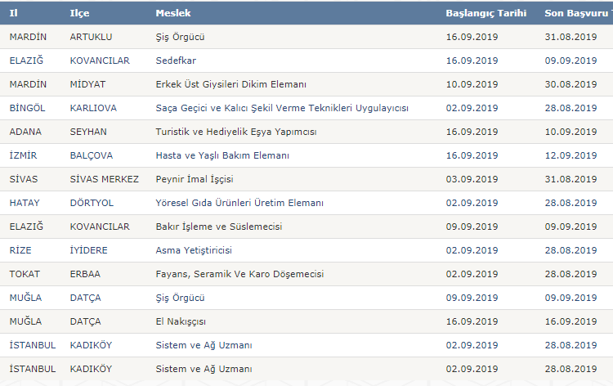613x386 pixels.
Task: Click the Peynir İmal İşçisi link
Action: click(195, 179)
